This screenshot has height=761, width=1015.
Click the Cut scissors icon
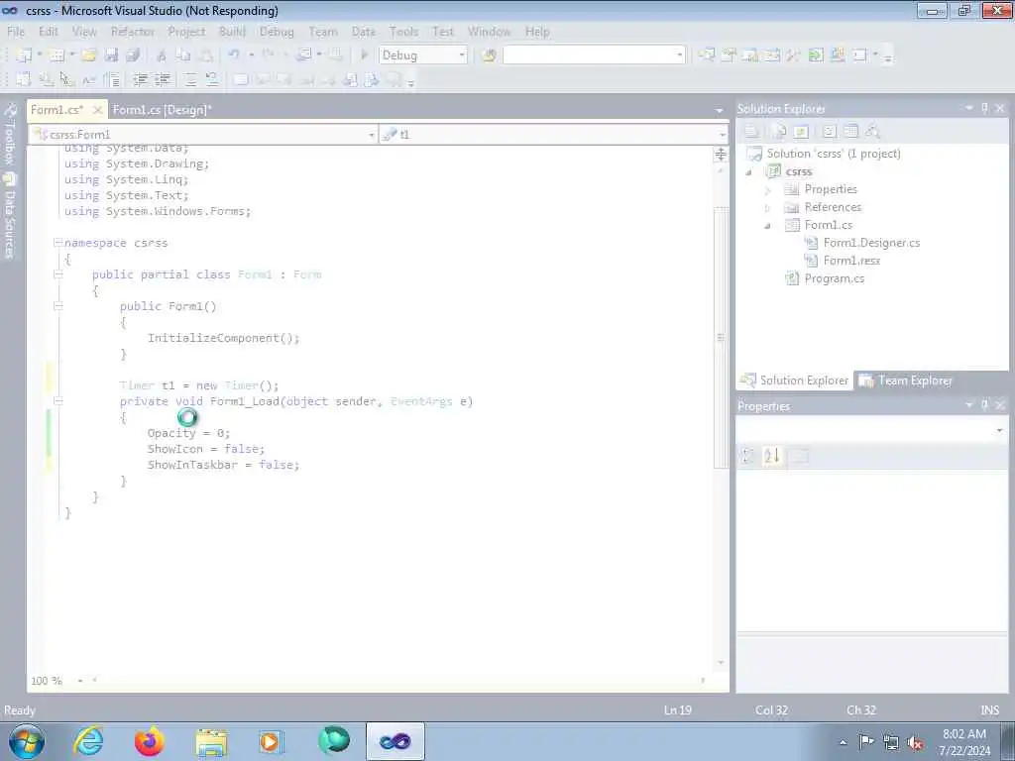(162, 55)
